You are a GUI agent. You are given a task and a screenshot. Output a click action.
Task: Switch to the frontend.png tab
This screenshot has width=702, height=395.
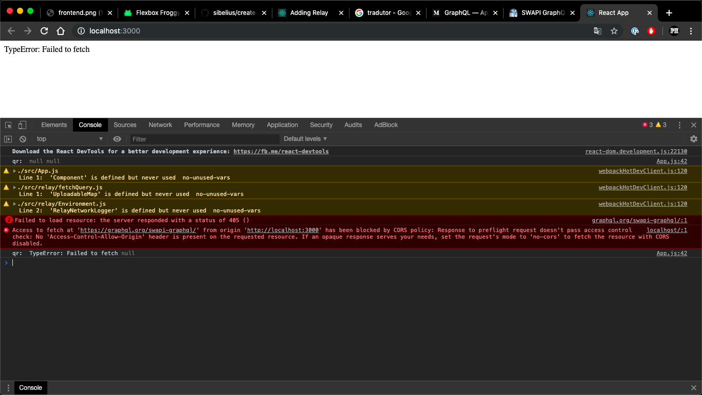tap(80, 13)
